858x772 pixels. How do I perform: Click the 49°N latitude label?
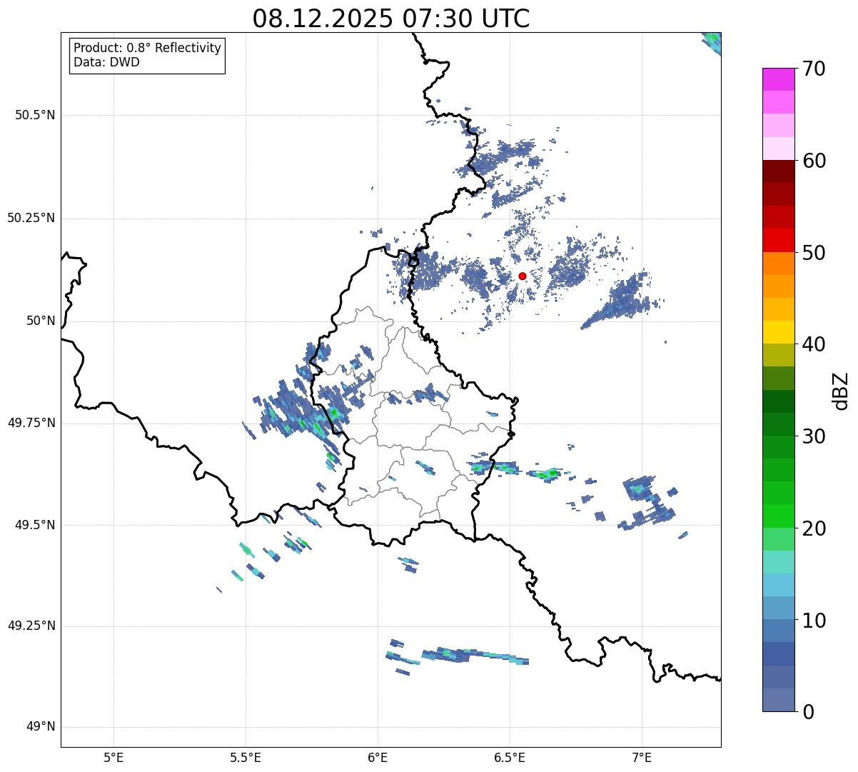pos(41,727)
